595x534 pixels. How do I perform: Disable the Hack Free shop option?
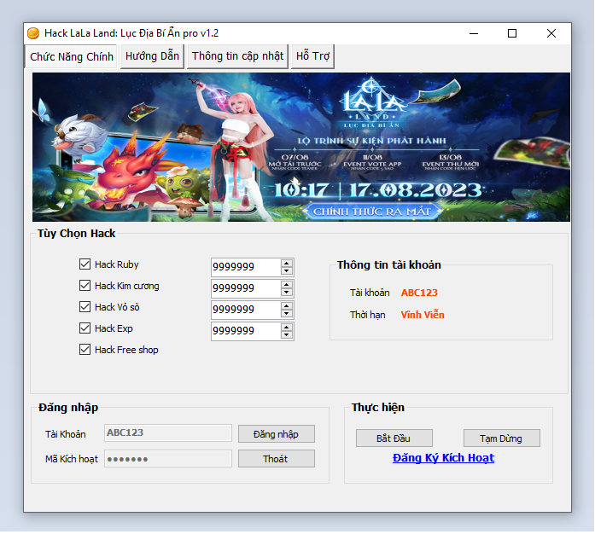coord(85,350)
